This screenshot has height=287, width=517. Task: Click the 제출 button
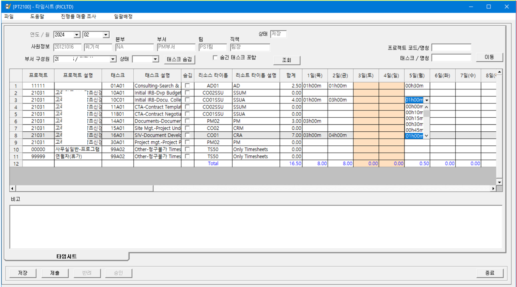pyautogui.click(x=55, y=273)
